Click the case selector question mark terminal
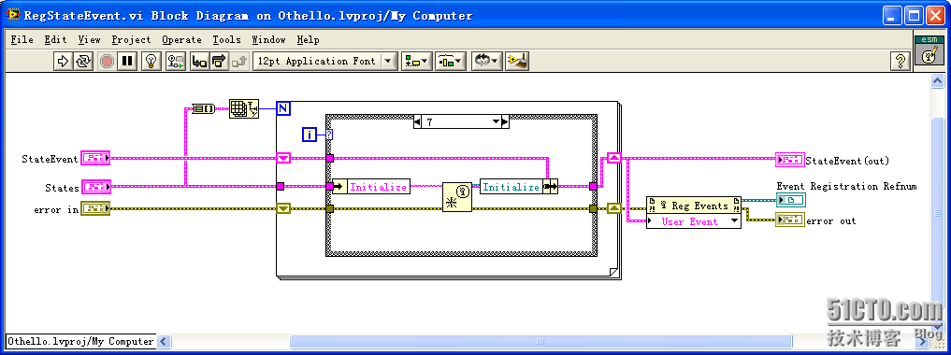The height and width of the screenshot is (355, 951). point(329,135)
